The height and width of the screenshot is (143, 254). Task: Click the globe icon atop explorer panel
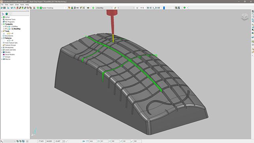click(7, 14)
